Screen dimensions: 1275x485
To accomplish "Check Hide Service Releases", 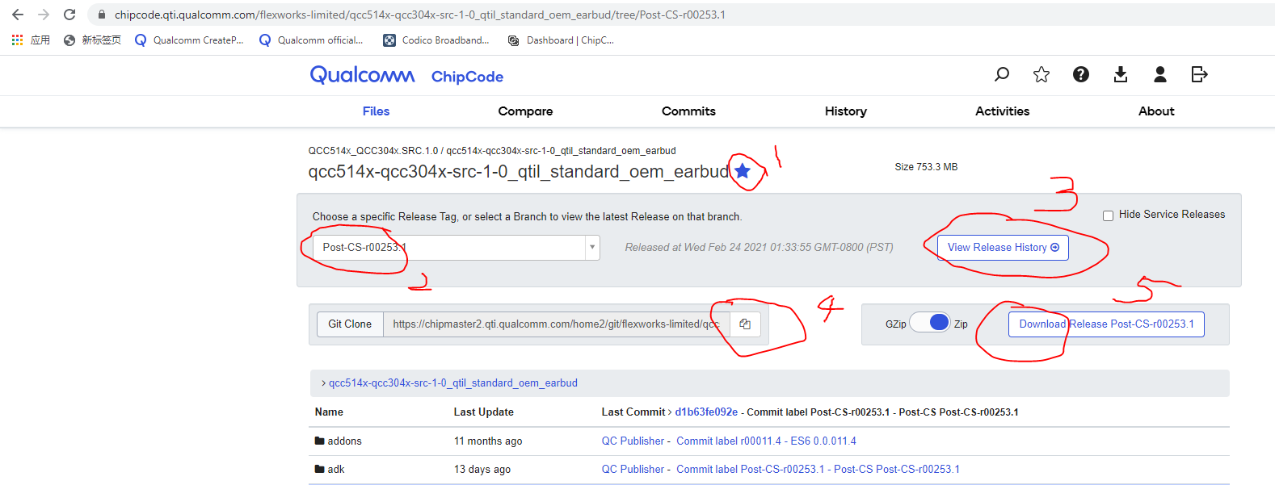I will click(1109, 215).
